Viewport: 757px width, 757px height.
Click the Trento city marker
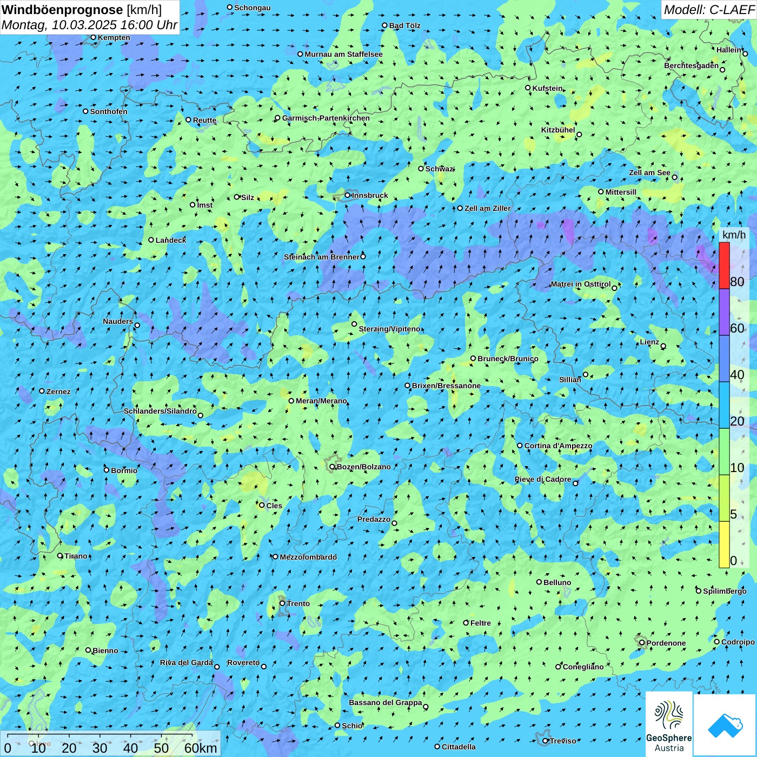282,603
